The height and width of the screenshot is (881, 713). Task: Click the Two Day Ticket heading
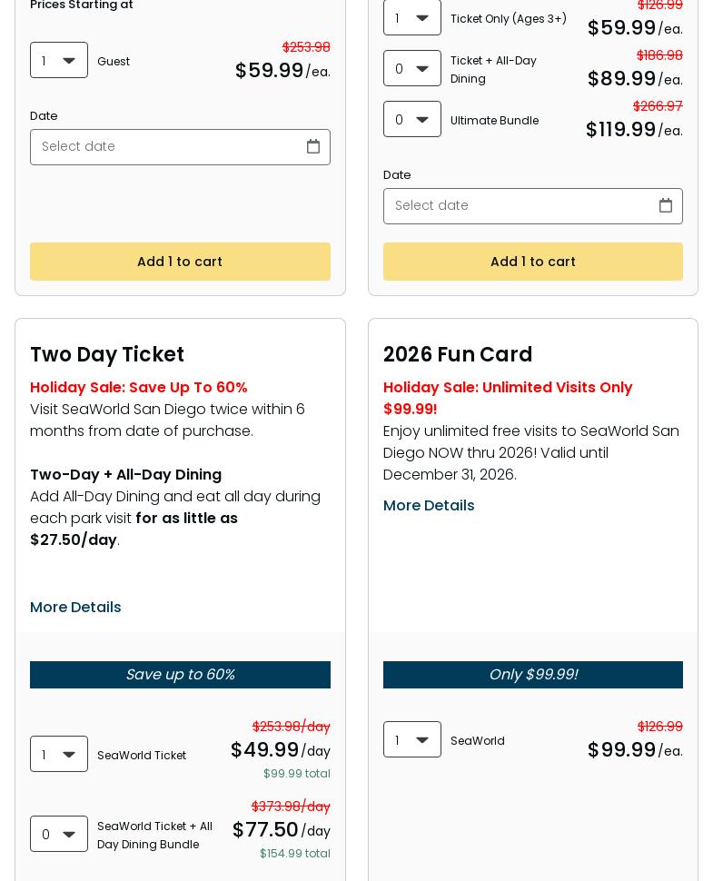coord(107,354)
